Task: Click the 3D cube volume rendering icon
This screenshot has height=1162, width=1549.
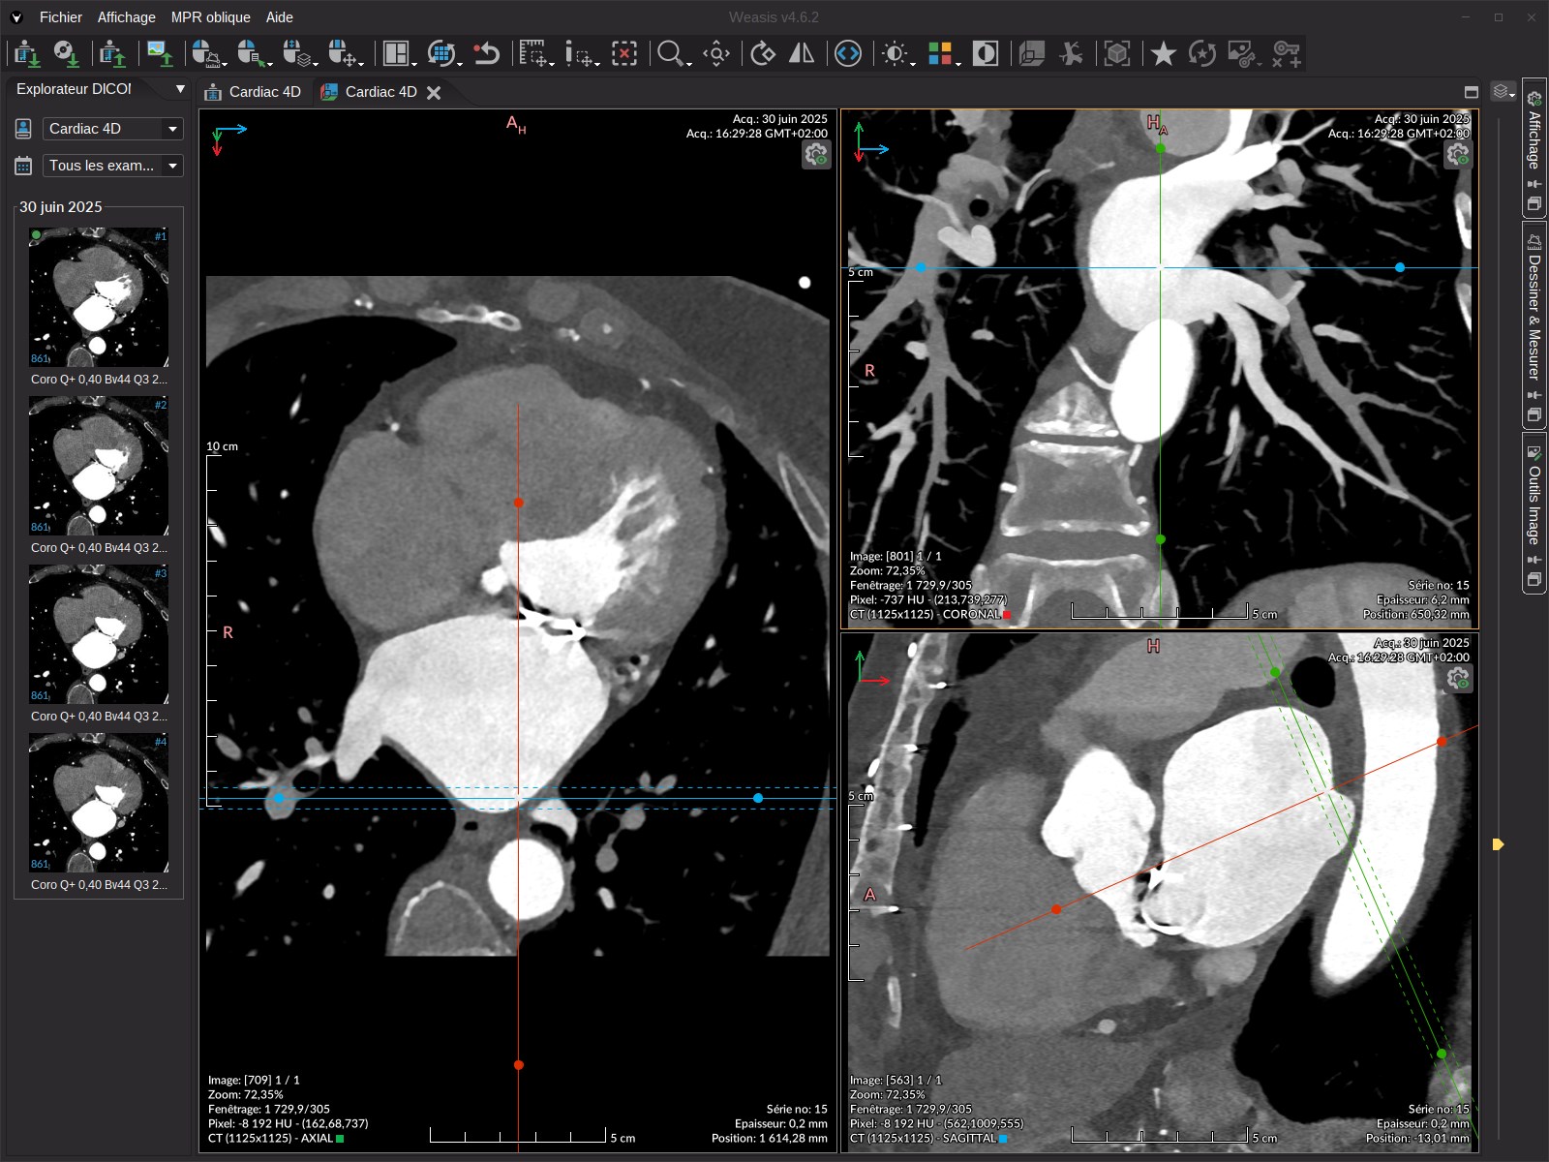Action: coord(1116,54)
